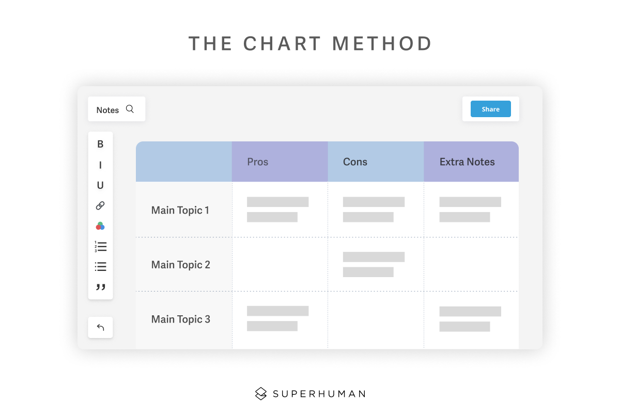Apply Italic formatting from toolbar
This screenshot has height=418, width=620.
(100, 165)
